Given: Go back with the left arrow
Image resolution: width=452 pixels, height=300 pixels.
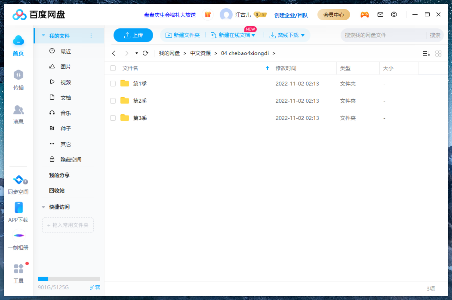Looking at the screenshot, I should (x=114, y=53).
